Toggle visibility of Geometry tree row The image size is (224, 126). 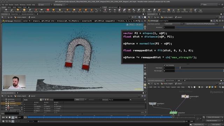(x=6, y=104)
